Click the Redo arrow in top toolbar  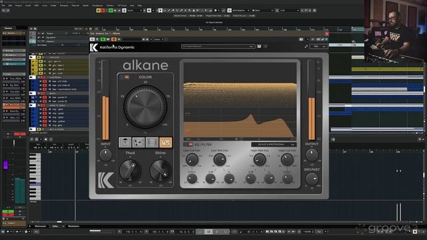(x=7, y=11)
